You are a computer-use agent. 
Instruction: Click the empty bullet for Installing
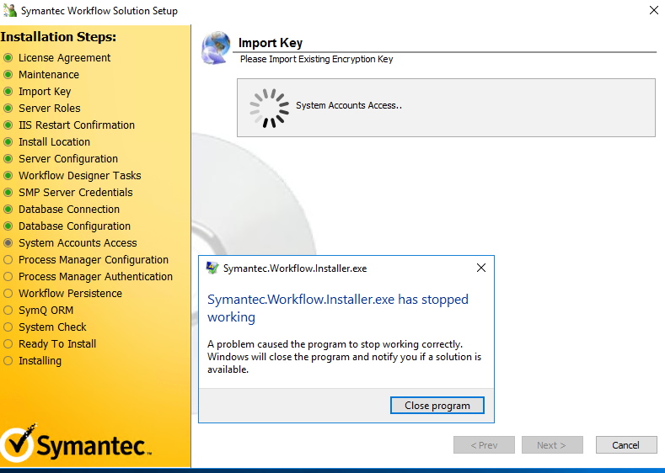(x=8, y=361)
